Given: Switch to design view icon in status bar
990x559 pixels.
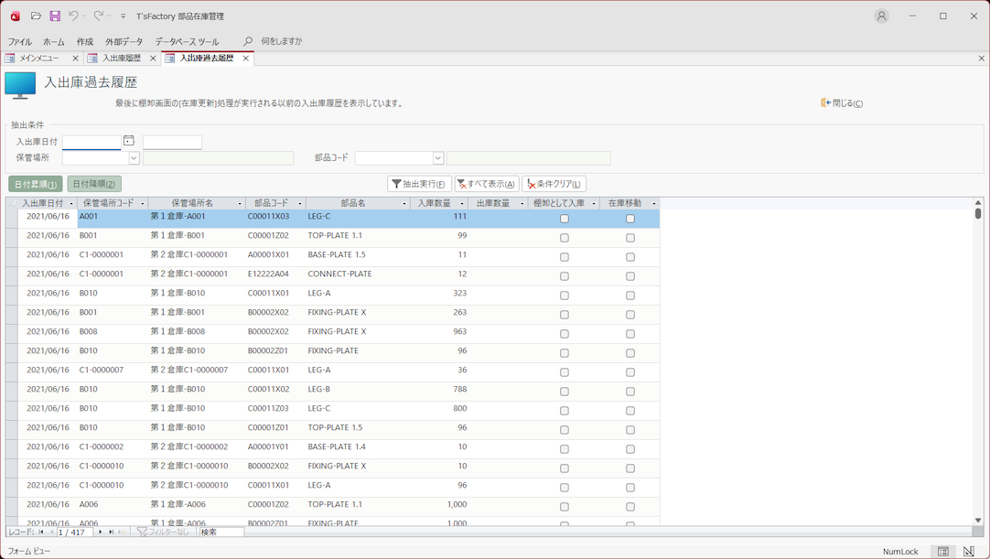Looking at the screenshot, I should [x=969, y=552].
